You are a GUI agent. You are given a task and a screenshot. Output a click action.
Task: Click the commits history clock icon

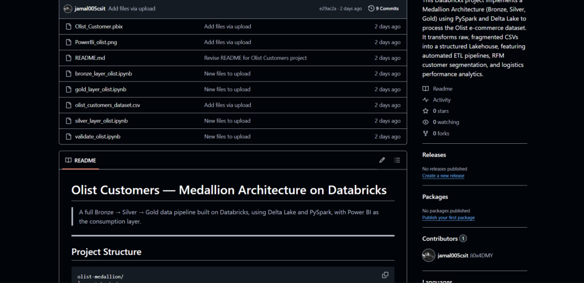(371, 9)
